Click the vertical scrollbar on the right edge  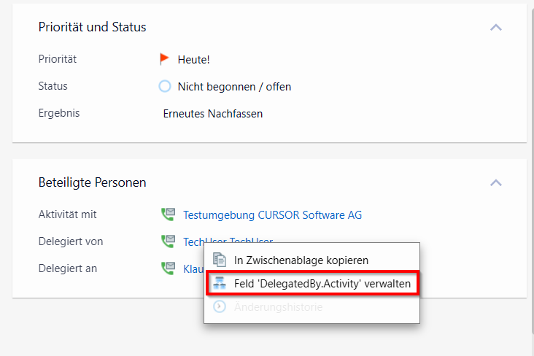[533, 170]
